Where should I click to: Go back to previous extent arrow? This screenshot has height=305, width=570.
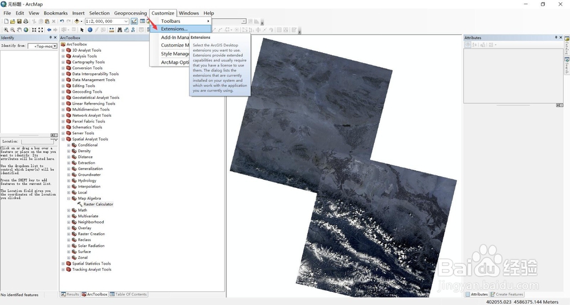pos(49,30)
